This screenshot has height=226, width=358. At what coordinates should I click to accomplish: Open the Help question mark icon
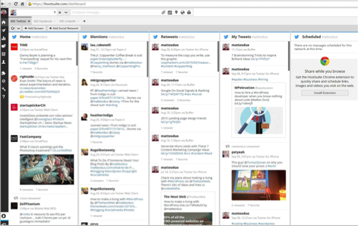4,97
